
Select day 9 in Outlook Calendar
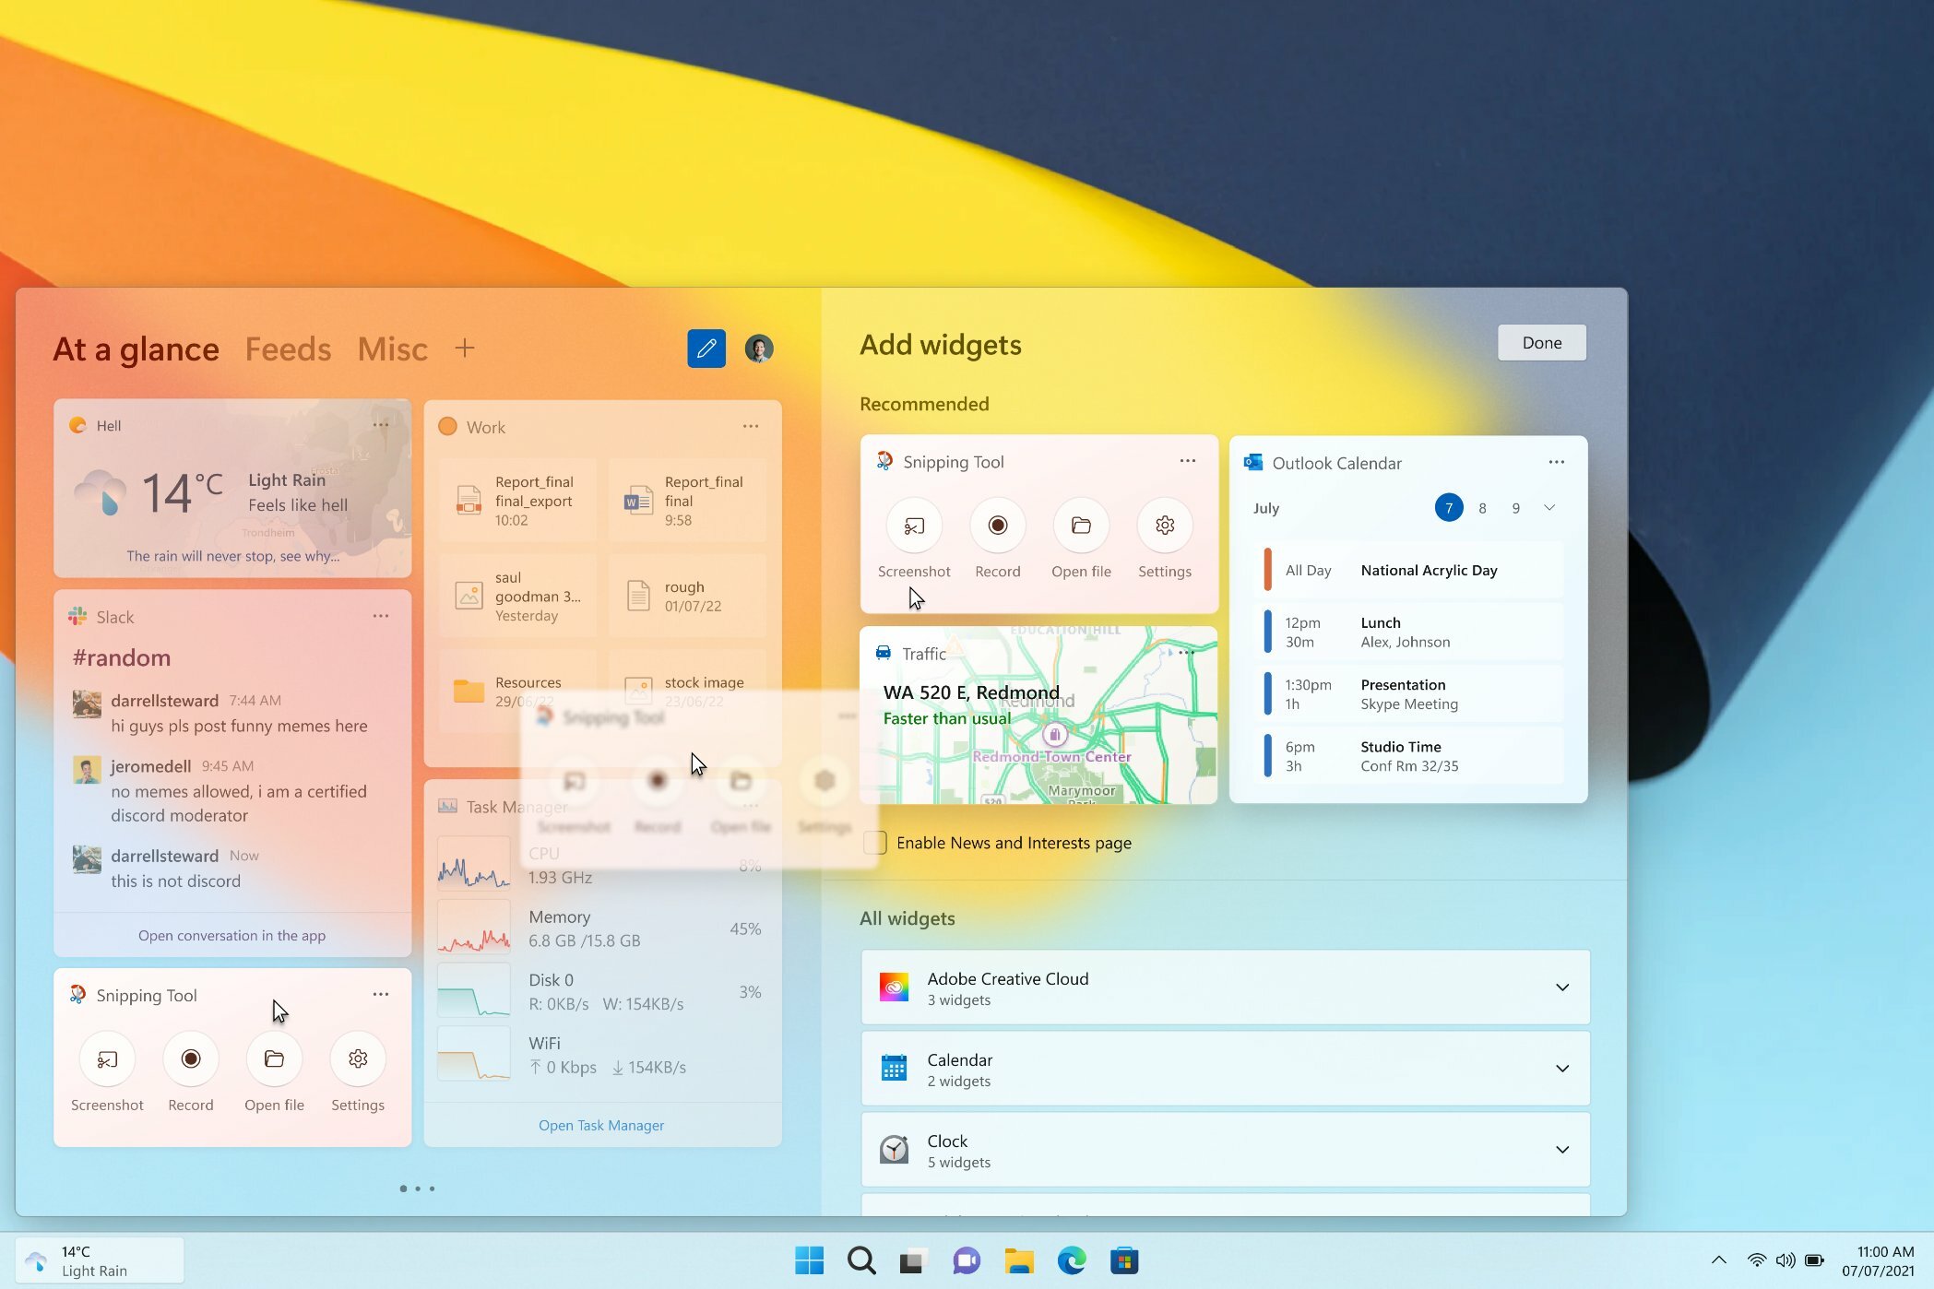tap(1515, 508)
